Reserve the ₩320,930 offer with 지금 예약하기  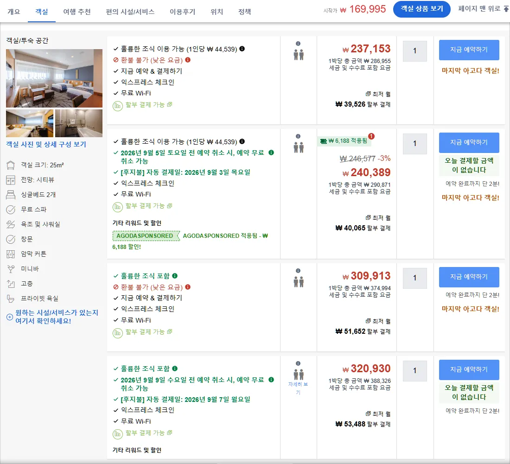point(469,369)
